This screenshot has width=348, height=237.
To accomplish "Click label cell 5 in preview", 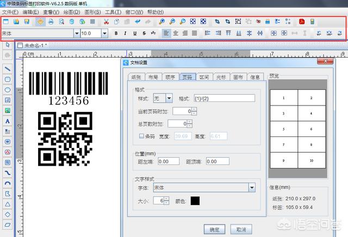I will click(x=284, y=129).
